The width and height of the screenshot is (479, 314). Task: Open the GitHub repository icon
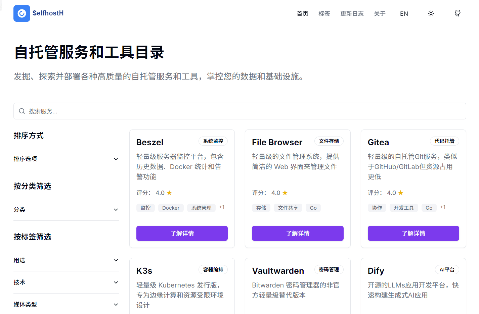click(x=458, y=13)
